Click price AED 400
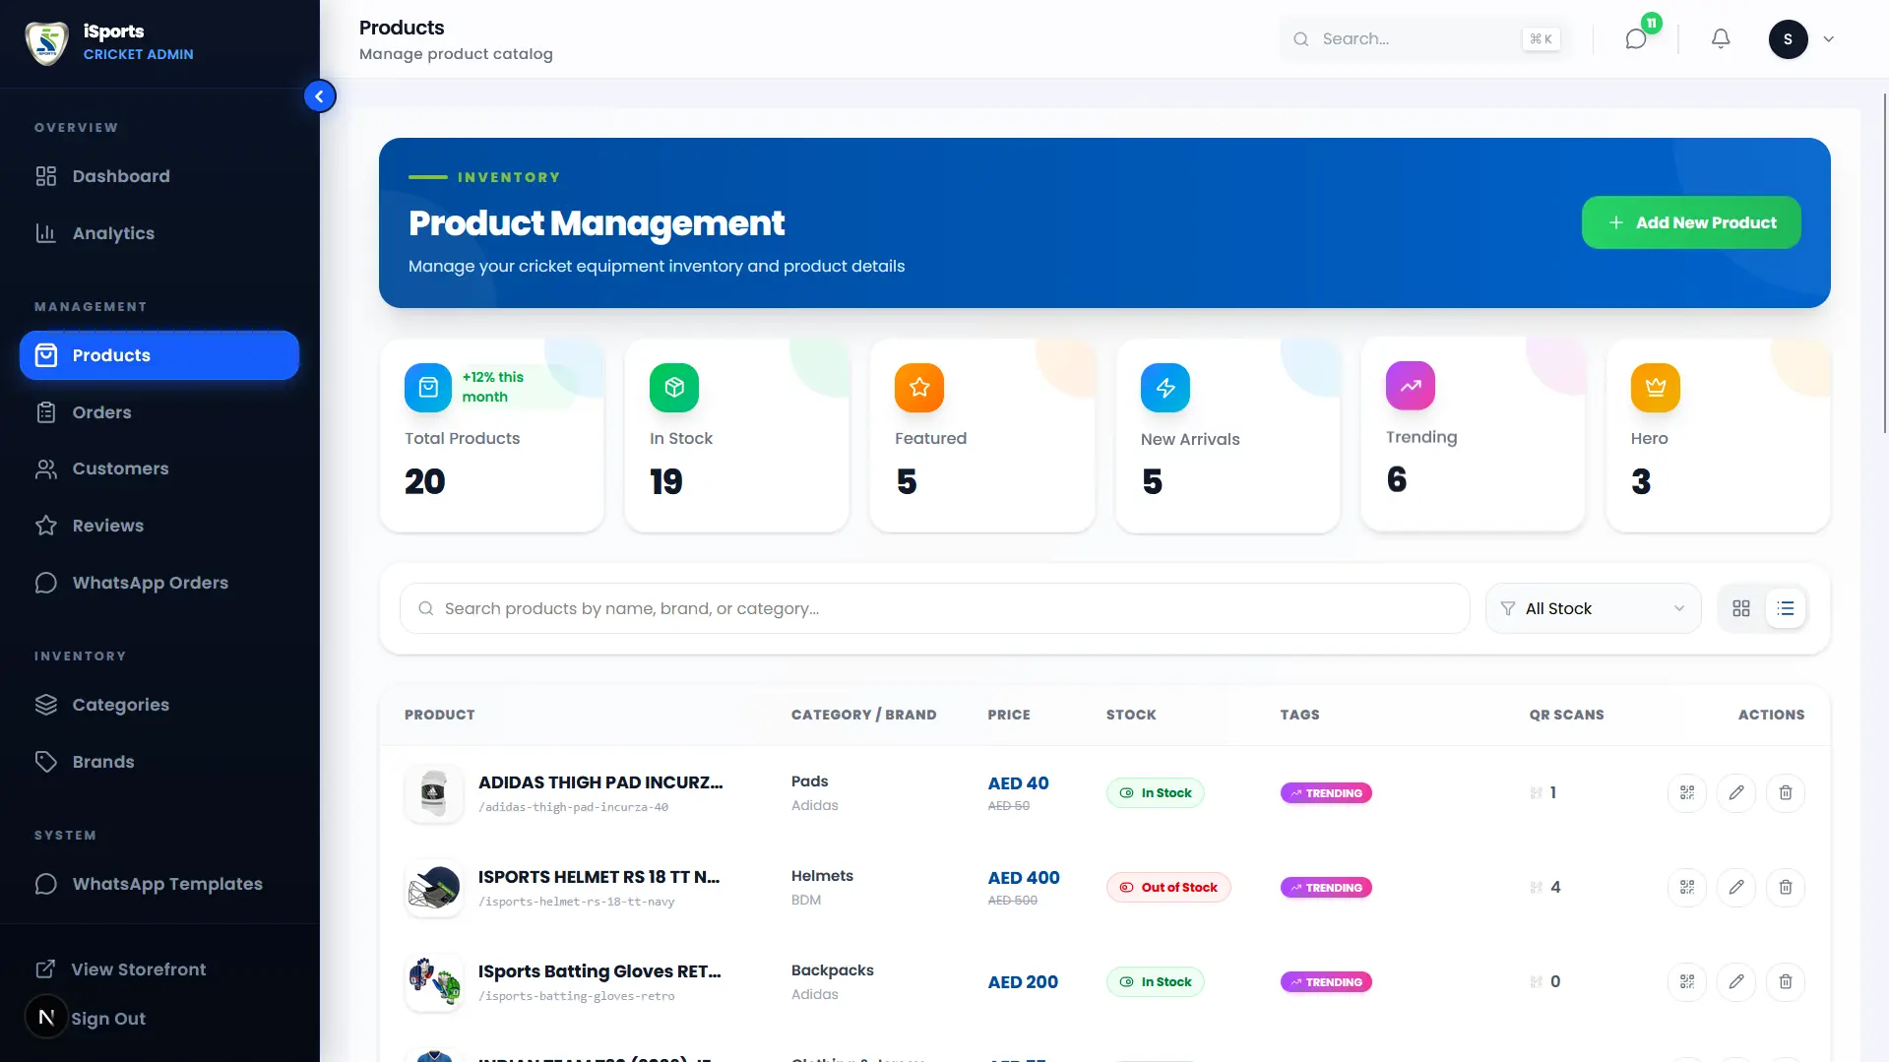1889x1062 pixels. 1024,878
